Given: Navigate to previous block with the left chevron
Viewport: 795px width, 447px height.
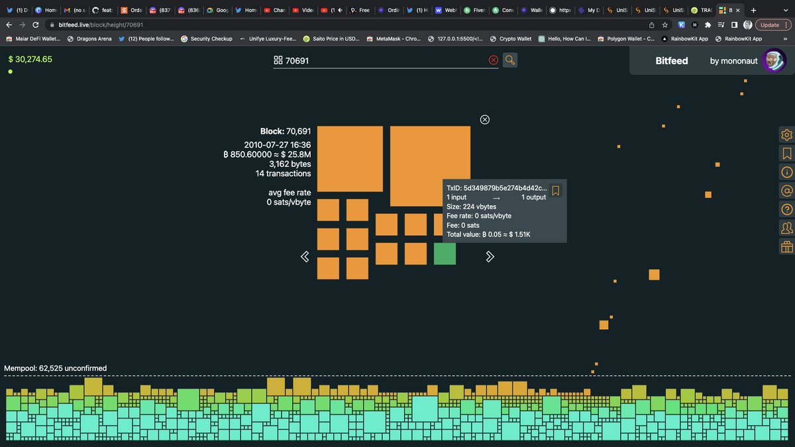Looking at the screenshot, I should click(305, 256).
